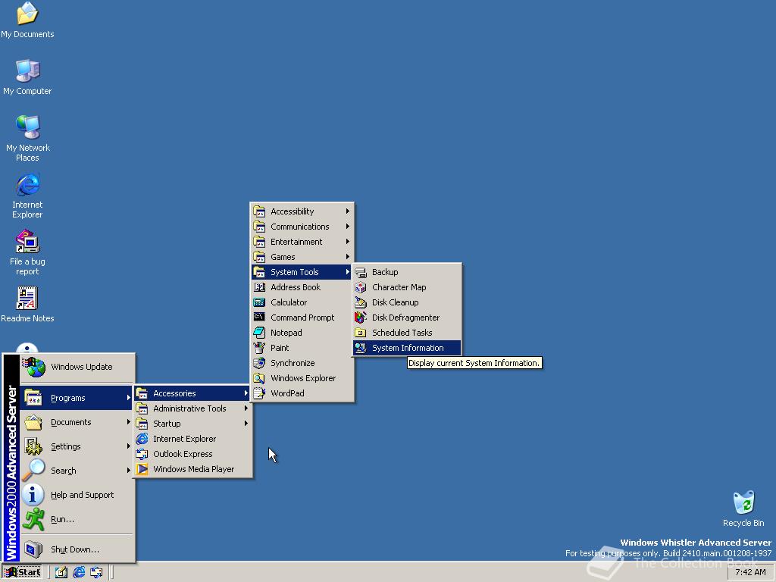The image size is (776, 582).
Task: Launch Internet Explorer desktop shortcut
Action: pyautogui.click(x=27, y=196)
